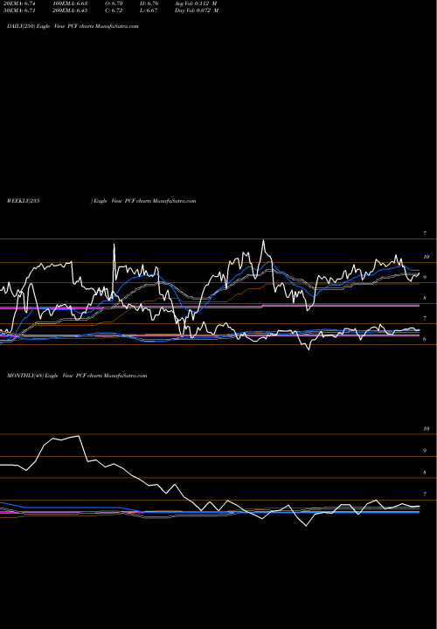Click the Day Vol 0.072 M text
Viewport: 437px width, 629px height.
[197, 10]
